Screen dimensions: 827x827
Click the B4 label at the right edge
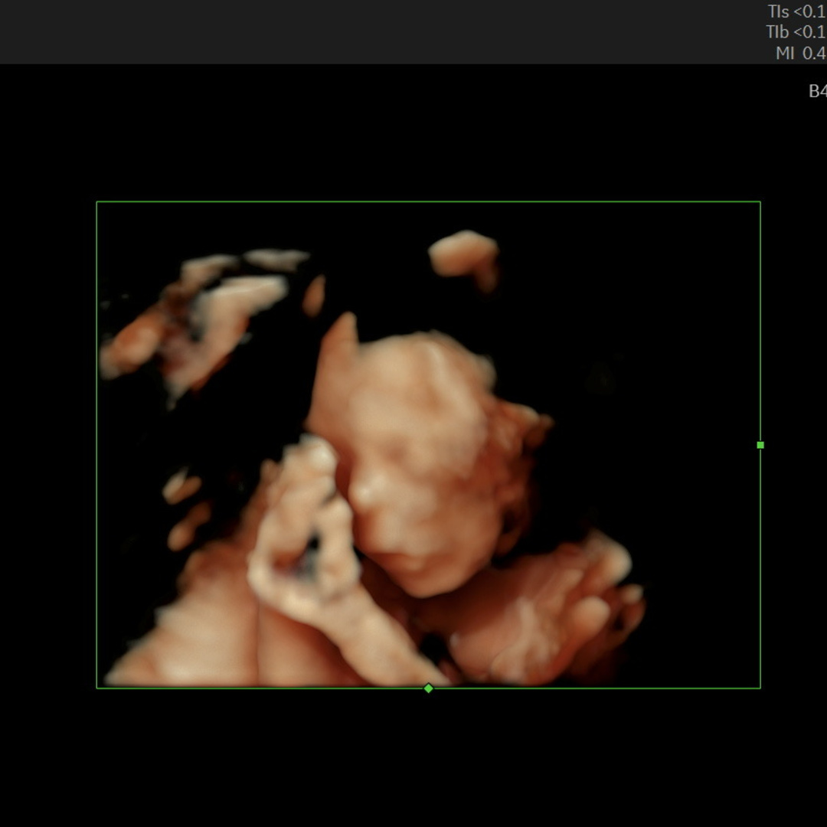817,91
